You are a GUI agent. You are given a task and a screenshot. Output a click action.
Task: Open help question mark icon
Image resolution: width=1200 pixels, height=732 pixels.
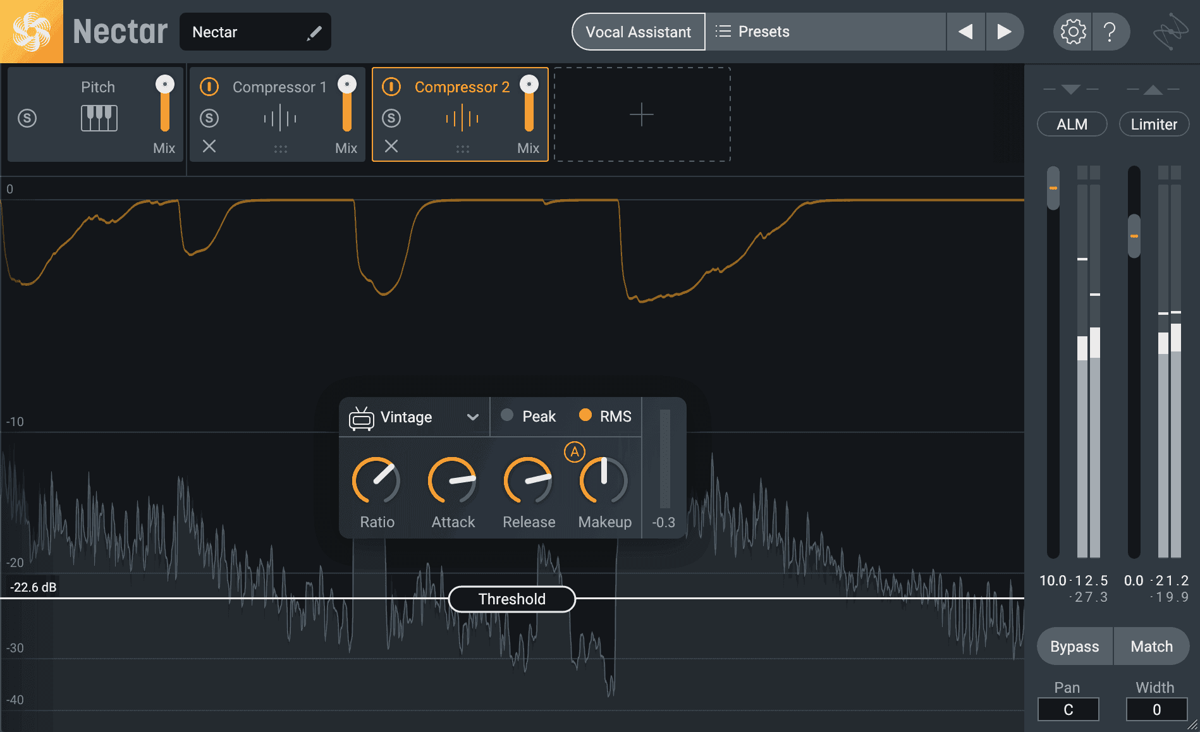pos(1109,32)
